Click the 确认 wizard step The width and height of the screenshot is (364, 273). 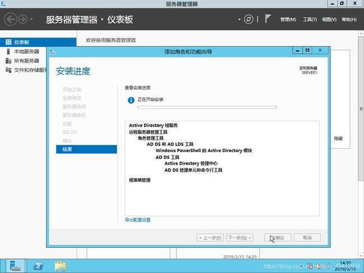coord(67,141)
